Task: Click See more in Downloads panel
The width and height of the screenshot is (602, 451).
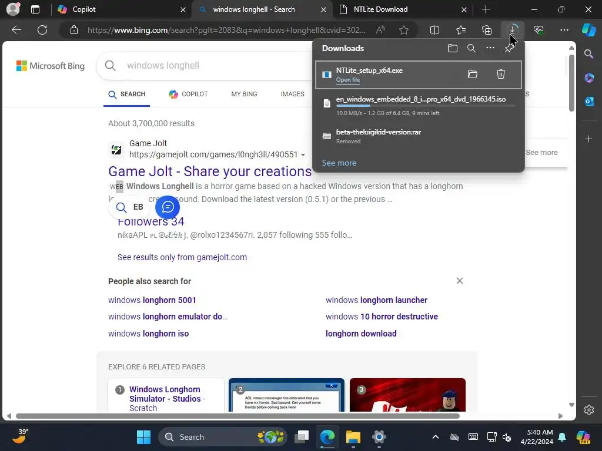Action: point(339,163)
